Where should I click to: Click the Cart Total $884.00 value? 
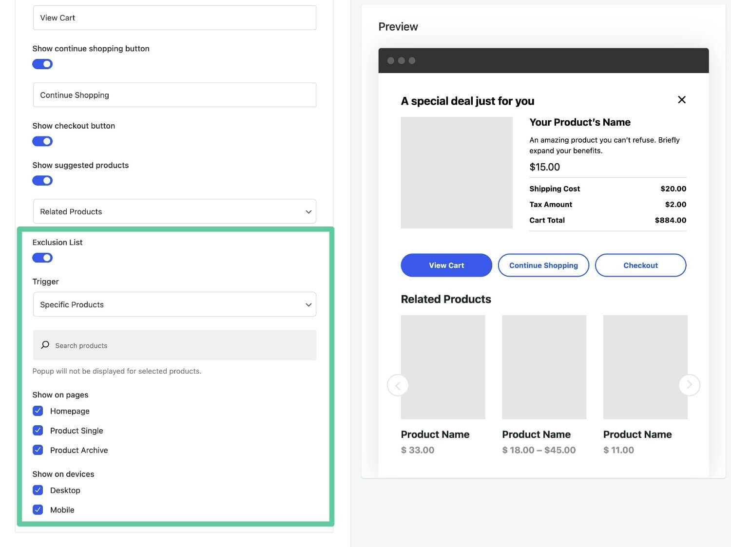pyautogui.click(x=671, y=220)
